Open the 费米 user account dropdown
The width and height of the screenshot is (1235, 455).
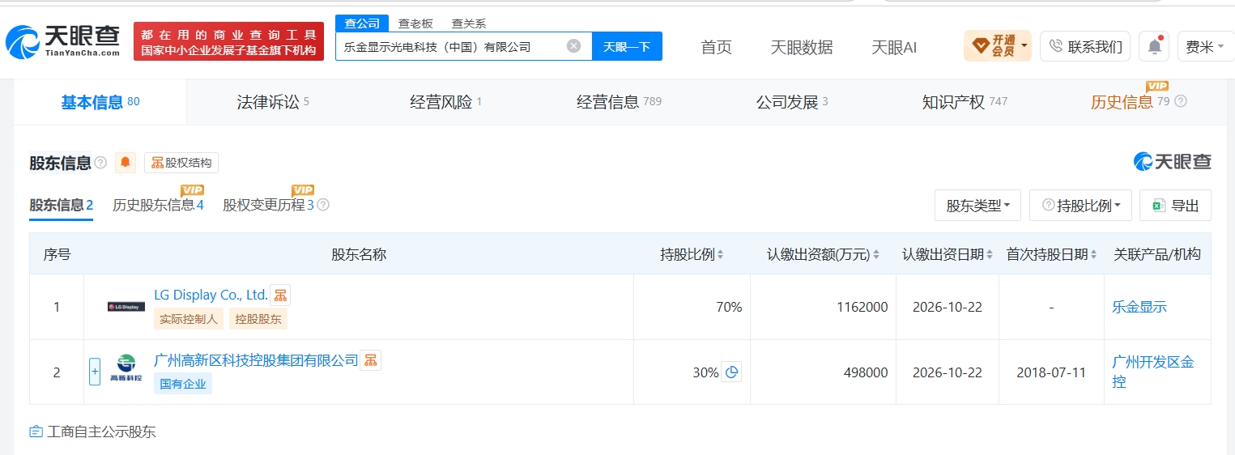tap(1205, 46)
